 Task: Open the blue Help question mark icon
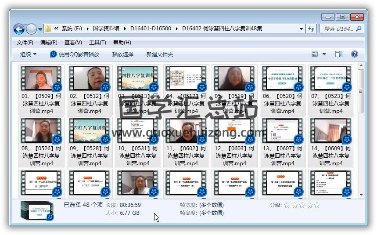pyautogui.click(x=355, y=54)
